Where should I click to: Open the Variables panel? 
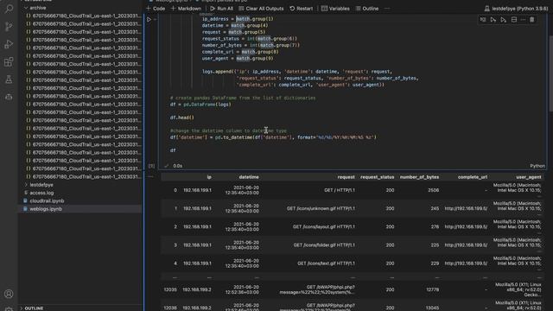point(335,9)
